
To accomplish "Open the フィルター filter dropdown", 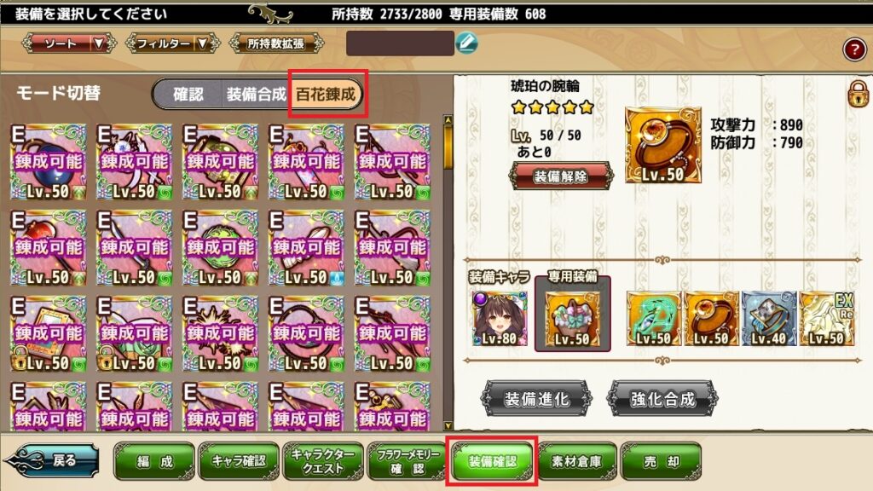I will (172, 43).
